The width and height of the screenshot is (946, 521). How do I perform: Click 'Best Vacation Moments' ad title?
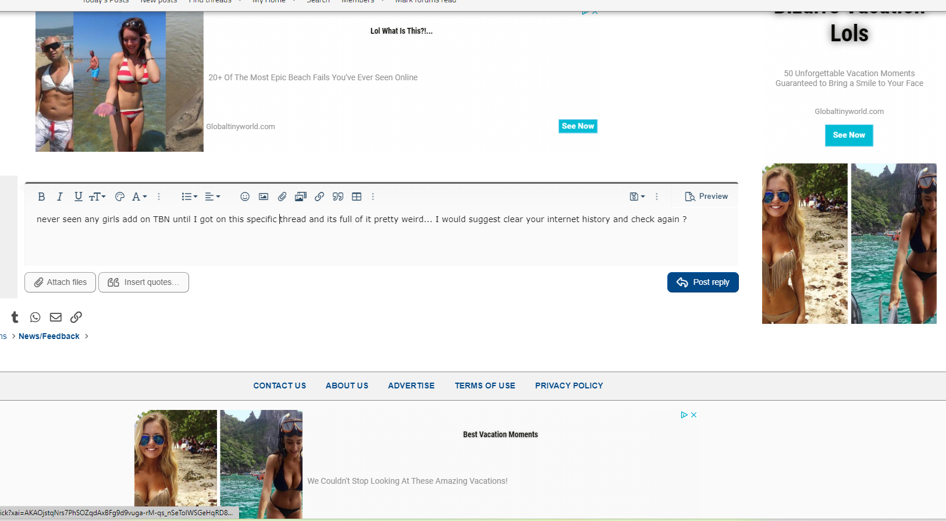tap(500, 434)
